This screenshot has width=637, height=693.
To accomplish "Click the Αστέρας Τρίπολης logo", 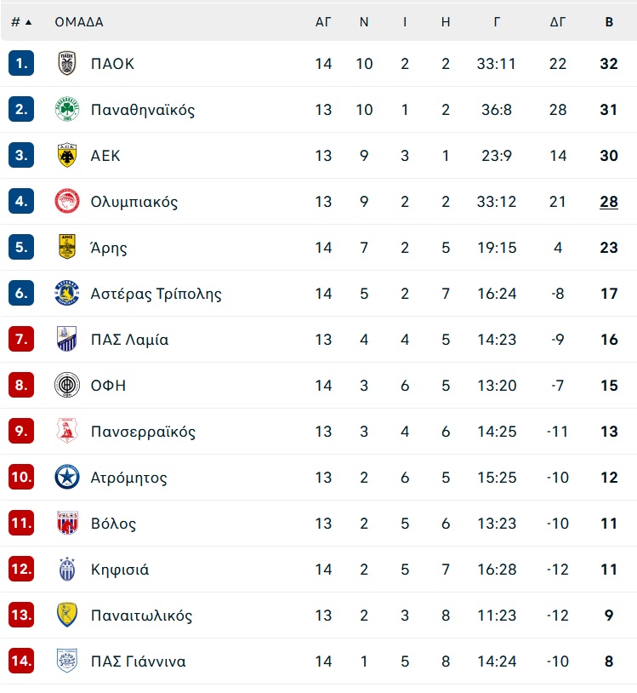I will click(67, 293).
